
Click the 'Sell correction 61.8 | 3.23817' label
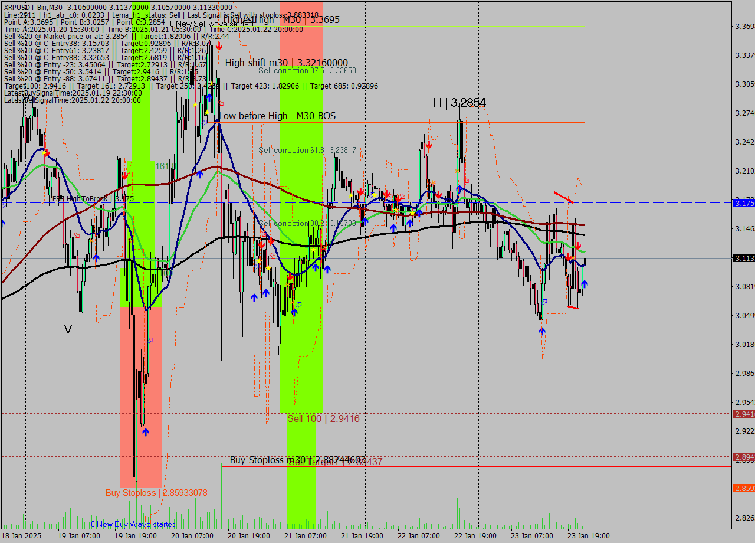(307, 150)
